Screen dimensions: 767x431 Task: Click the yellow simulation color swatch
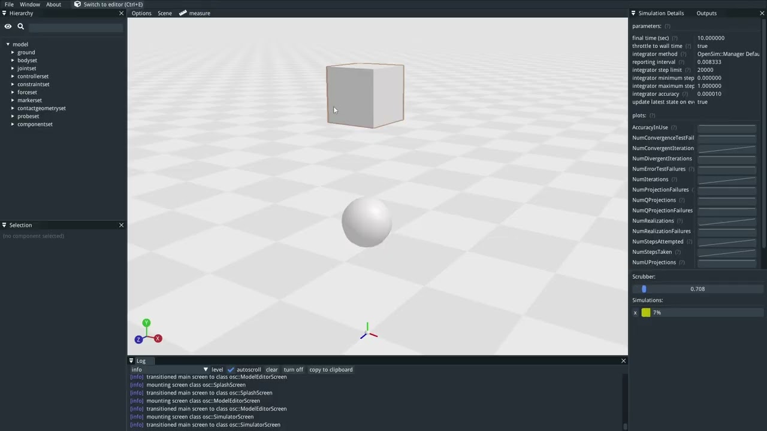point(646,313)
